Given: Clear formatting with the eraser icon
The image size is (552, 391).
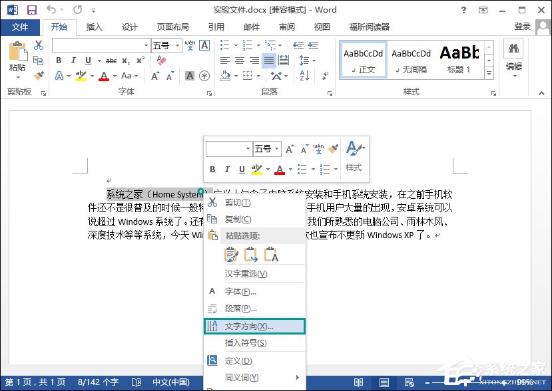Looking at the screenshot, I should click(x=160, y=60).
